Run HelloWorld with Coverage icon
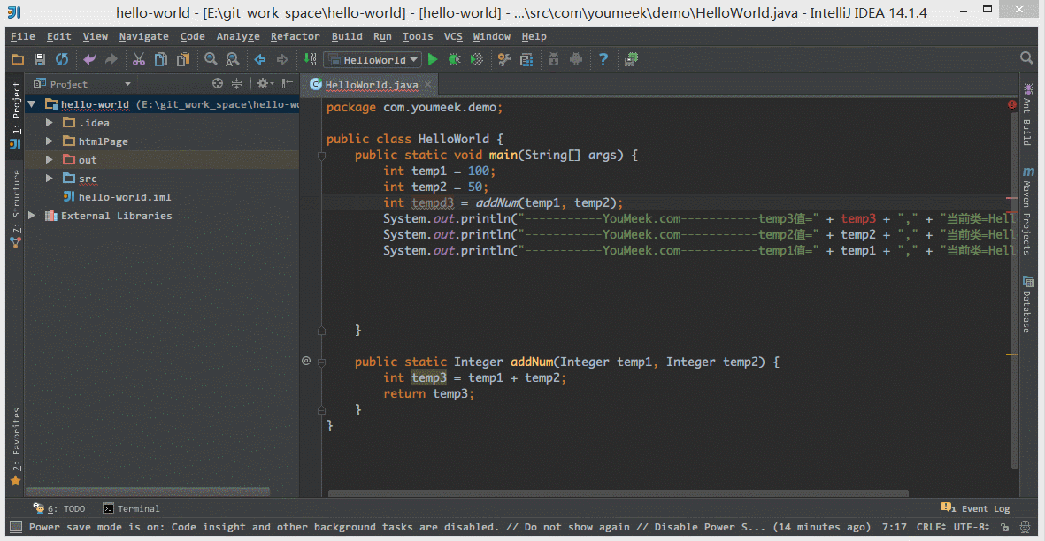The width and height of the screenshot is (1045, 541). tap(476, 59)
